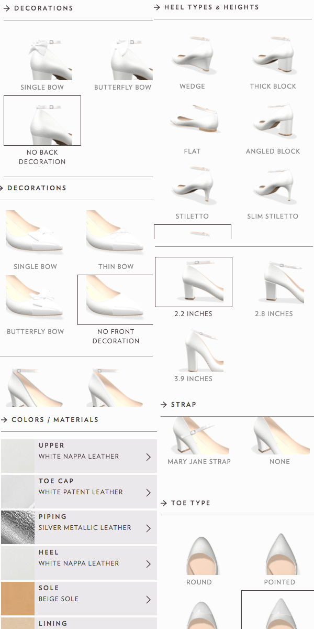Click the beige Sole color swatch
The width and height of the screenshot is (314, 629).
pos(17,599)
